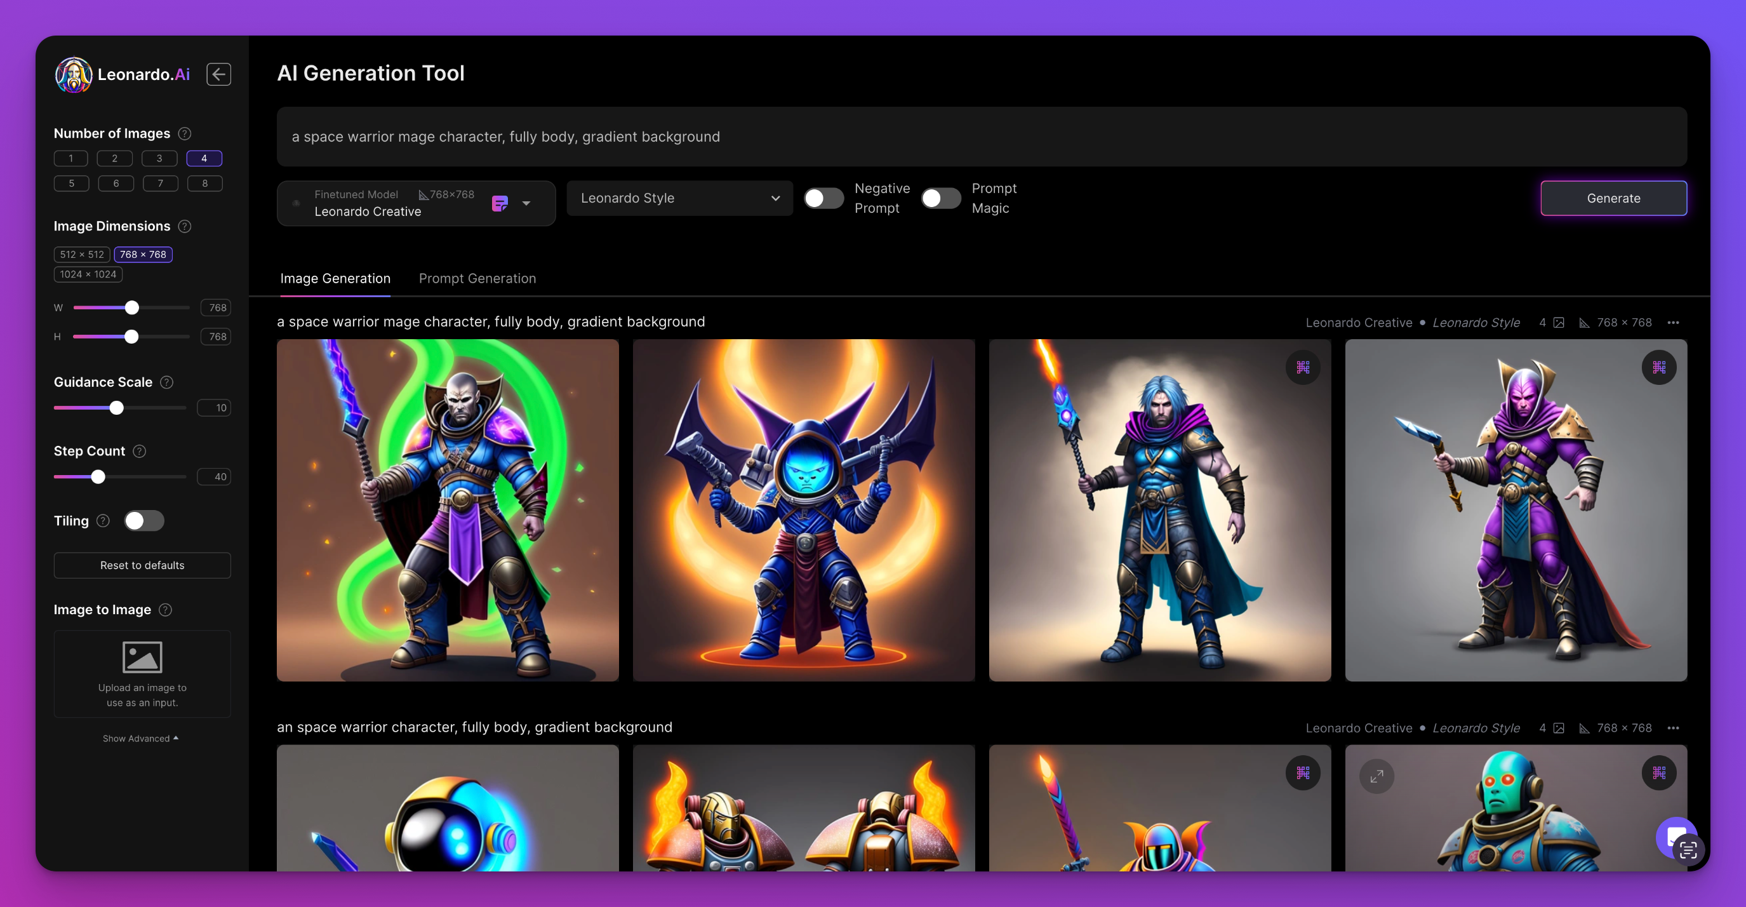Set number of images to 8

(x=204, y=184)
